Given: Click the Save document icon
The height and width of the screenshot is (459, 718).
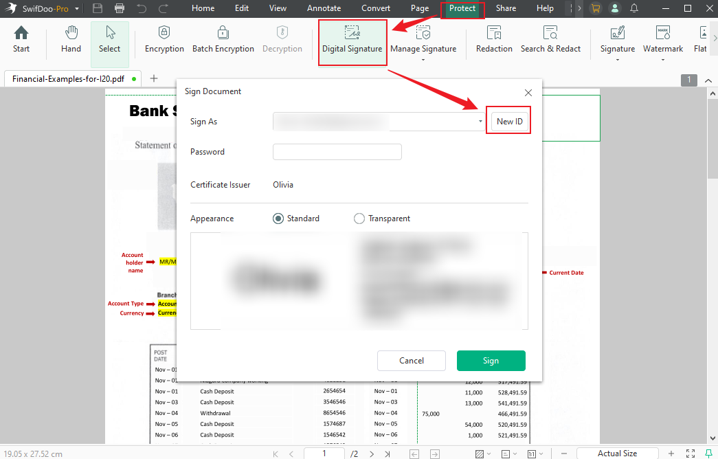Looking at the screenshot, I should tap(98, 8).
